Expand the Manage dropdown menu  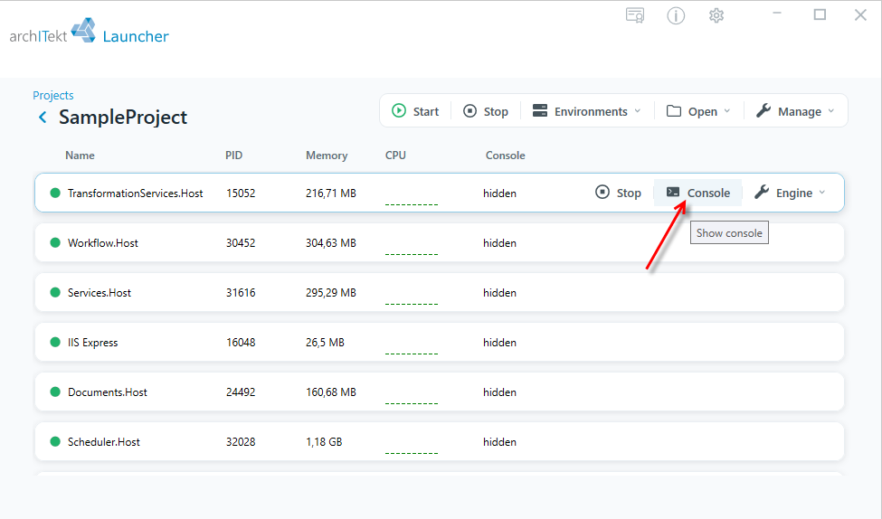click(x=795, y=111)
